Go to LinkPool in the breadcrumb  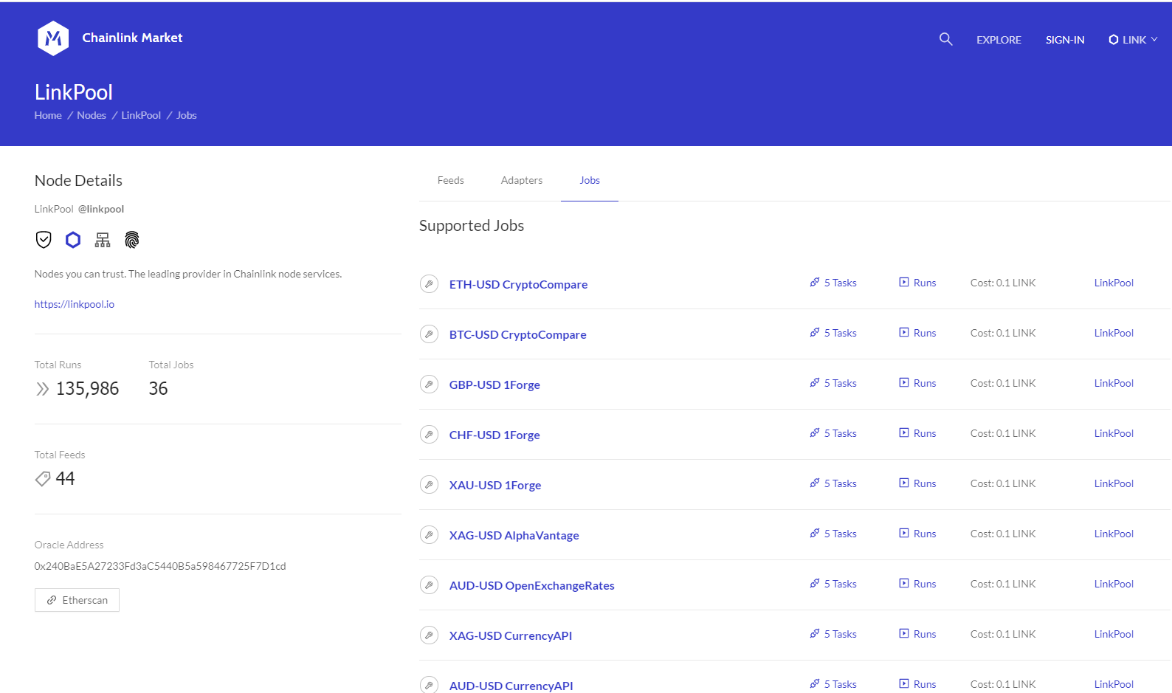pos(141,115)
